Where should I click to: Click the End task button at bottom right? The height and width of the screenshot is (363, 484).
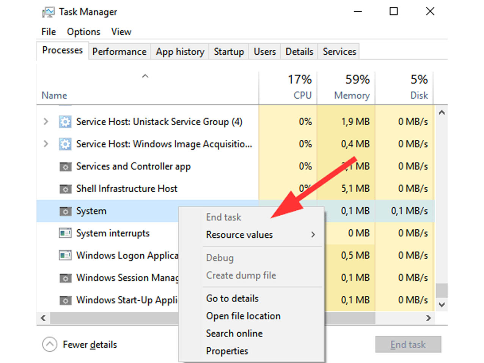[408, 344]
